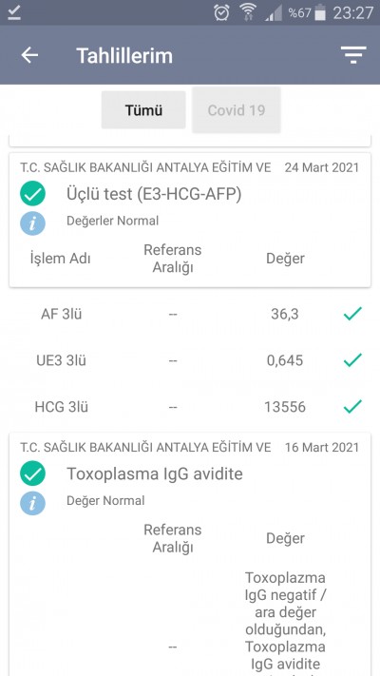Select the 24 Mart 2021 date label

321,167
